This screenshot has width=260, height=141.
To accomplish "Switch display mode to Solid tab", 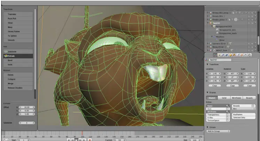I will 224,98.
